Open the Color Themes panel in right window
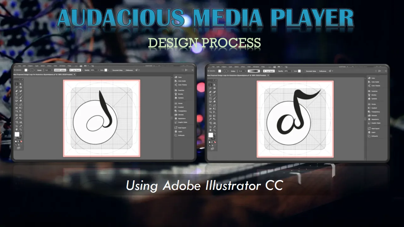This screenshot has width=404, height=227. coord(374,85)
